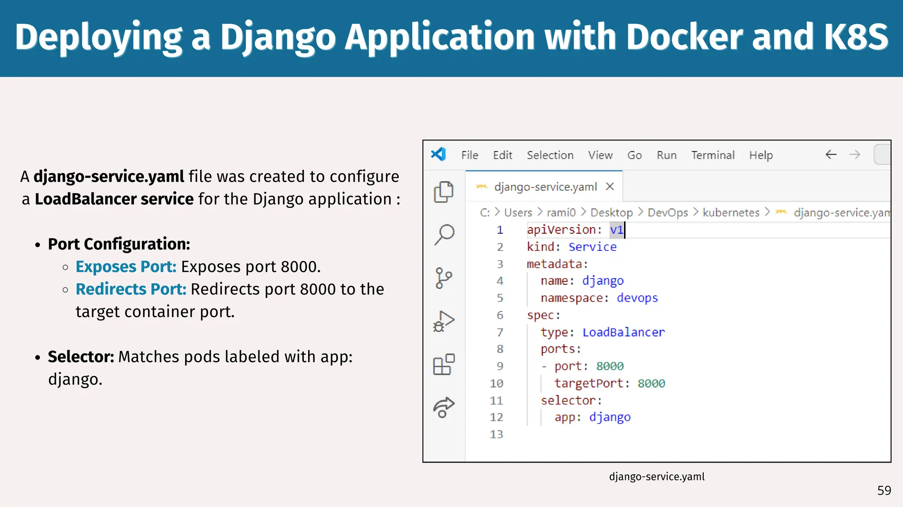The height and width of the screenshot is (507, 903).
Task: Open the Selection menu
Action: click(550, 155)
